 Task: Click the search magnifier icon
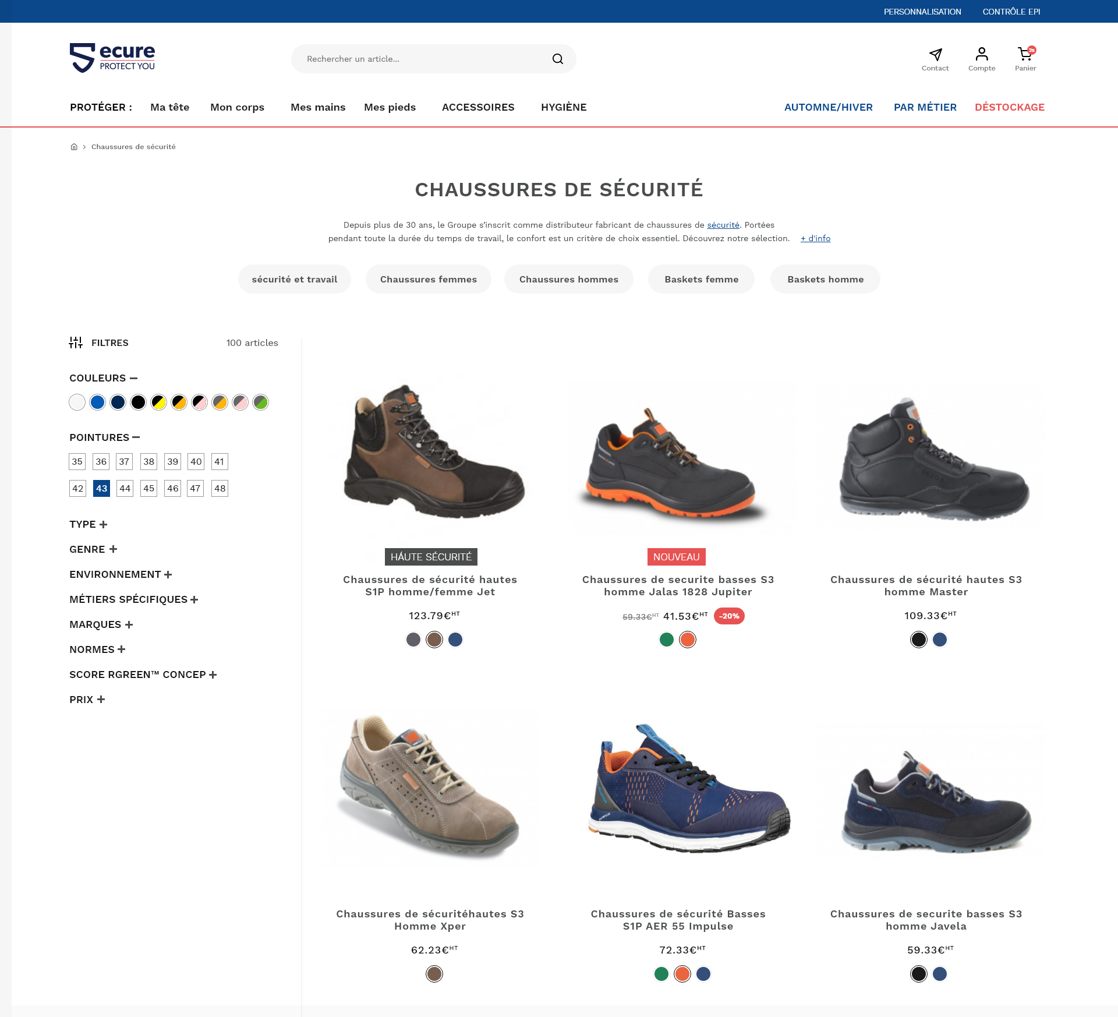[x=557, y=59]
